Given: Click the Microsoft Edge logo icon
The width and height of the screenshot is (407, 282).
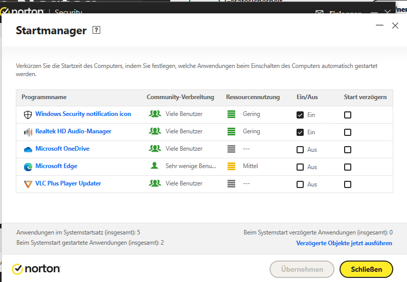Looking at the screenshot, I should (28, 167).
